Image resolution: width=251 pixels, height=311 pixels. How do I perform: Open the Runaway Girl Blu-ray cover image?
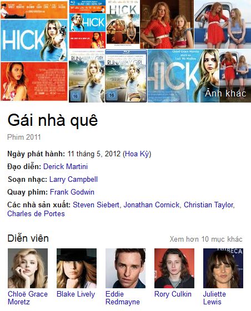(x=126, y=76)
